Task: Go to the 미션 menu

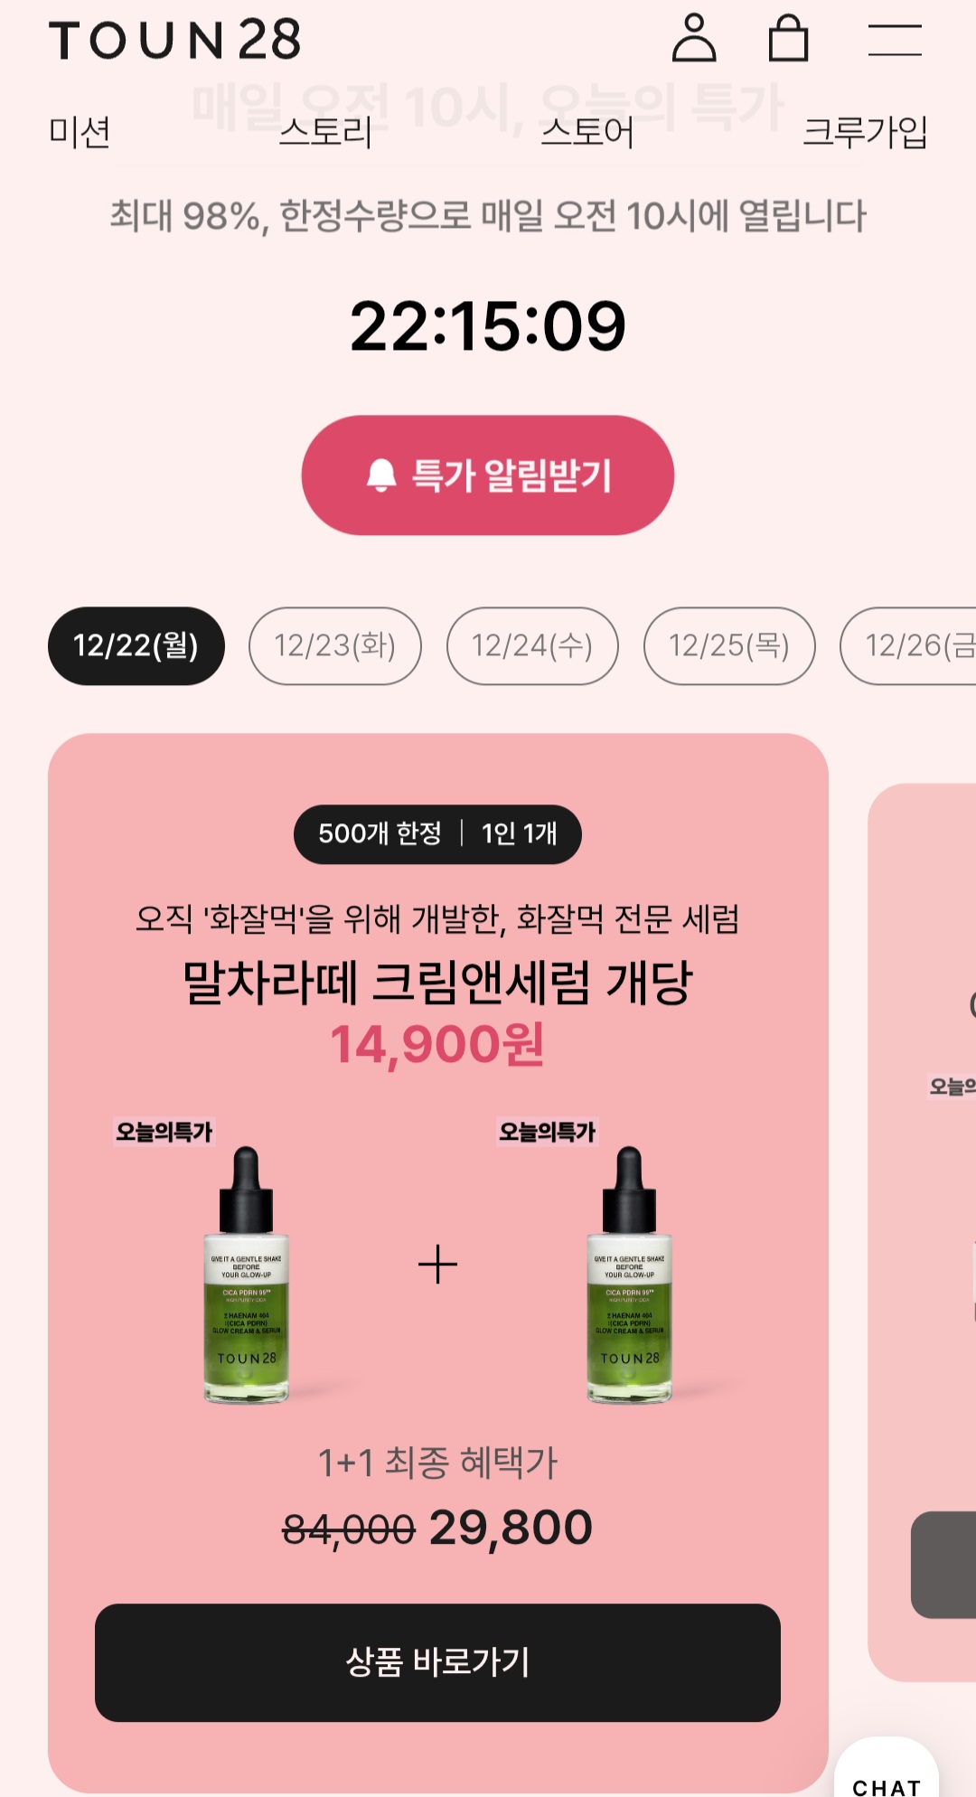Action: click(x=80, y=132)
